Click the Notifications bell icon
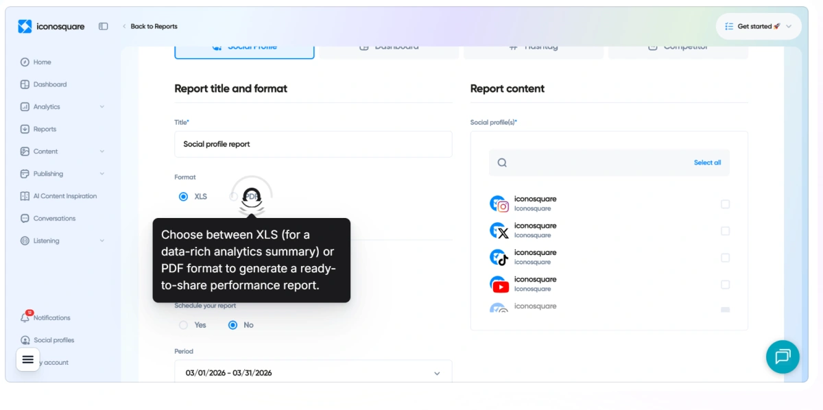823x410 pixels. 25,317
